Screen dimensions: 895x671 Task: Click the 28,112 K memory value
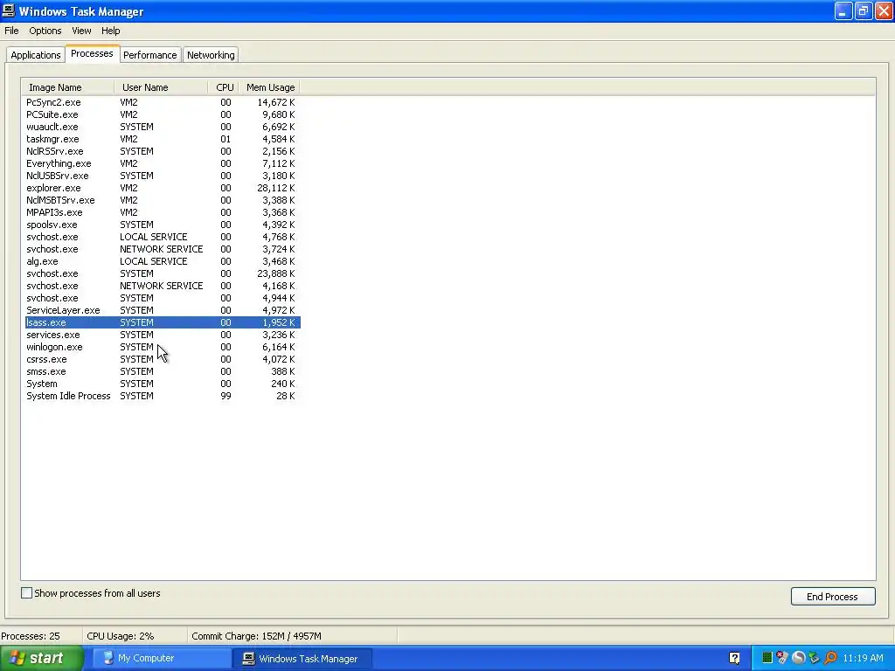pyautogui.click(x=275, y=188)
